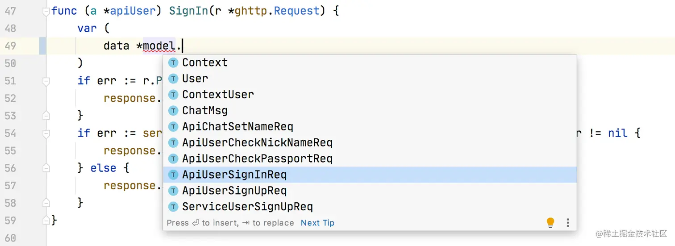
Task: Click the type icon next to ServiceUserSignUpReq
Action: [x=173, y=207]
